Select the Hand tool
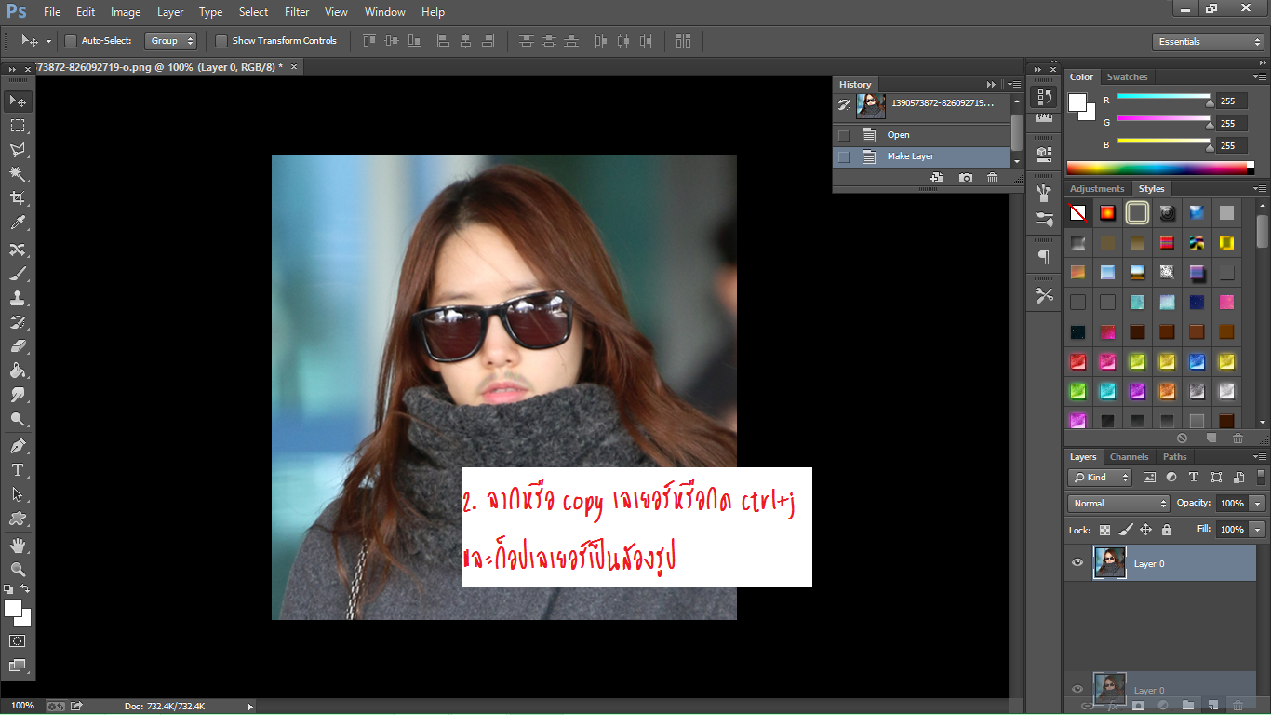The width and height of the screenshot is (1271, 715). [18, 545]
